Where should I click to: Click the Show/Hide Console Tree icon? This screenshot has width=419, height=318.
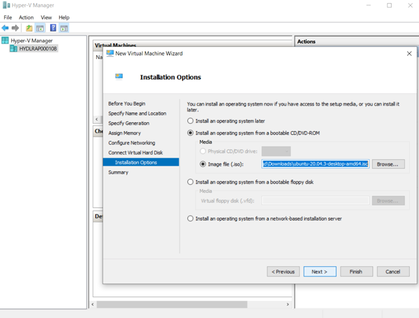[40, 28]
